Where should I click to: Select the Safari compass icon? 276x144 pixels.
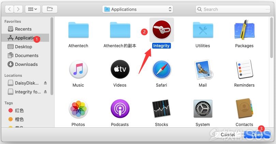coord(161,69)
